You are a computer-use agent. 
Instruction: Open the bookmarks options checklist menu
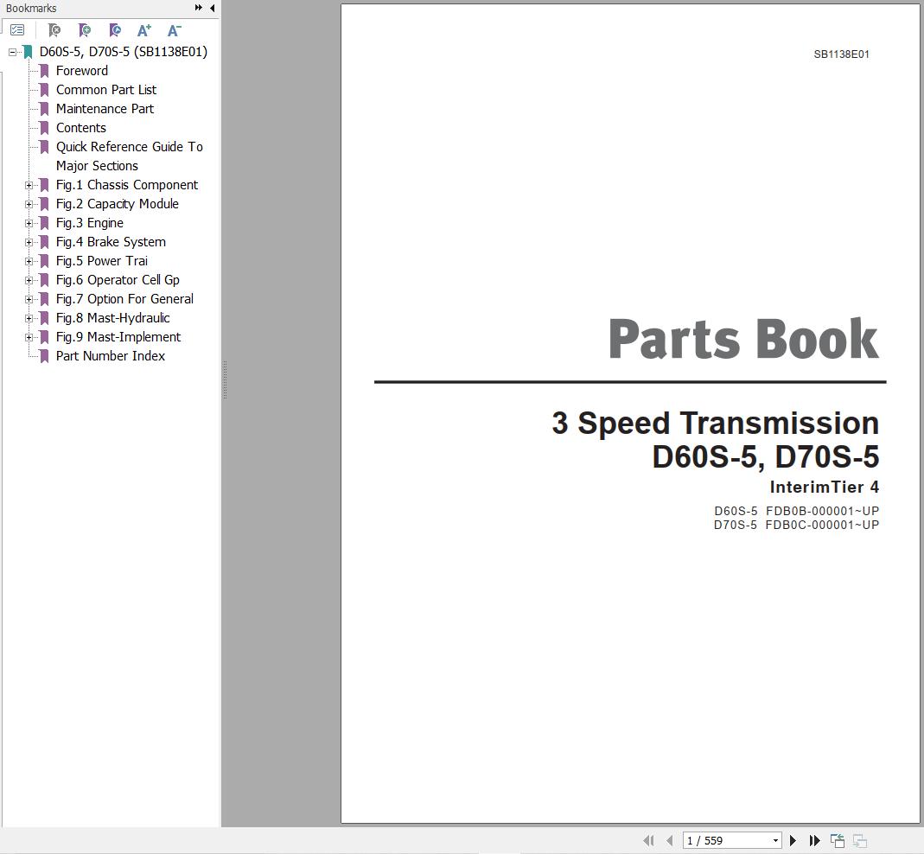(x=17, y=29)
